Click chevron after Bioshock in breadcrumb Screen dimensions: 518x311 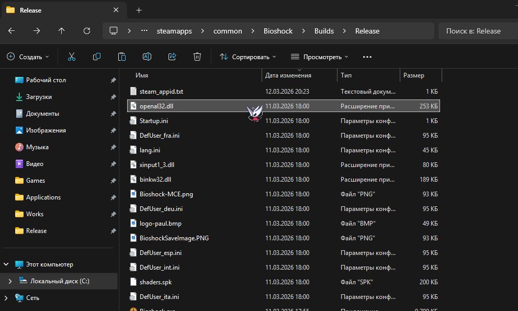(x=303, y=31)
